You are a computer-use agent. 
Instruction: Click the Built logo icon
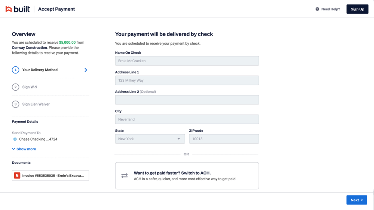(x=9, y=9)
